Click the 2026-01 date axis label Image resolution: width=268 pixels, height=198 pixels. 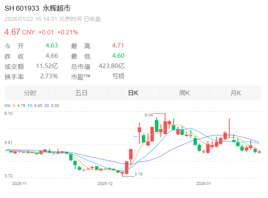tap(203, 184)
